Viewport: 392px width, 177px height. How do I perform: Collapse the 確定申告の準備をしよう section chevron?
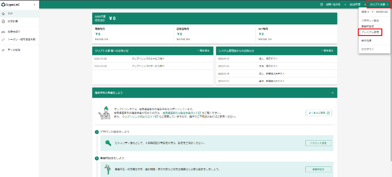(x=333, y=93)
